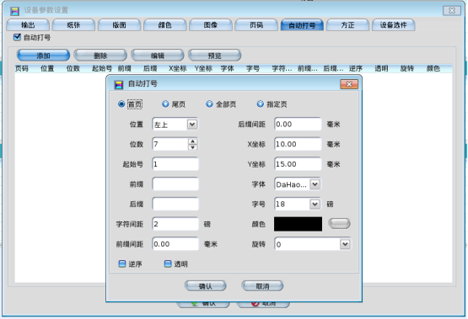Click the 起始号 input field

(x=175, y=164)
